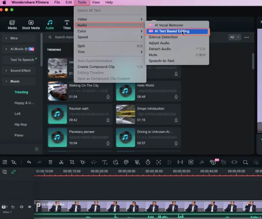This screenshot has width=262, height=219.
Task: Download the Reunion oath track
Action: tap(108, 120)
